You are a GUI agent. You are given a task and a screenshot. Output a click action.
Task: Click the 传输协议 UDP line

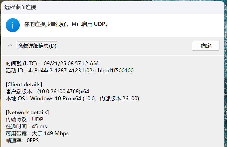tap(24, 119)
